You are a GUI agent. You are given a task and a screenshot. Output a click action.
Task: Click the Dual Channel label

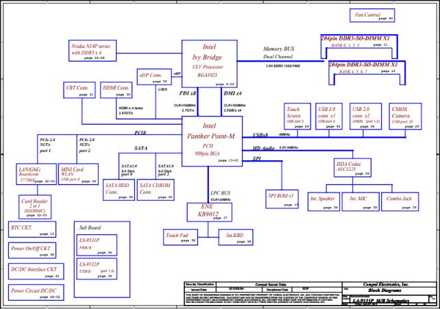(x=278, y=57)
